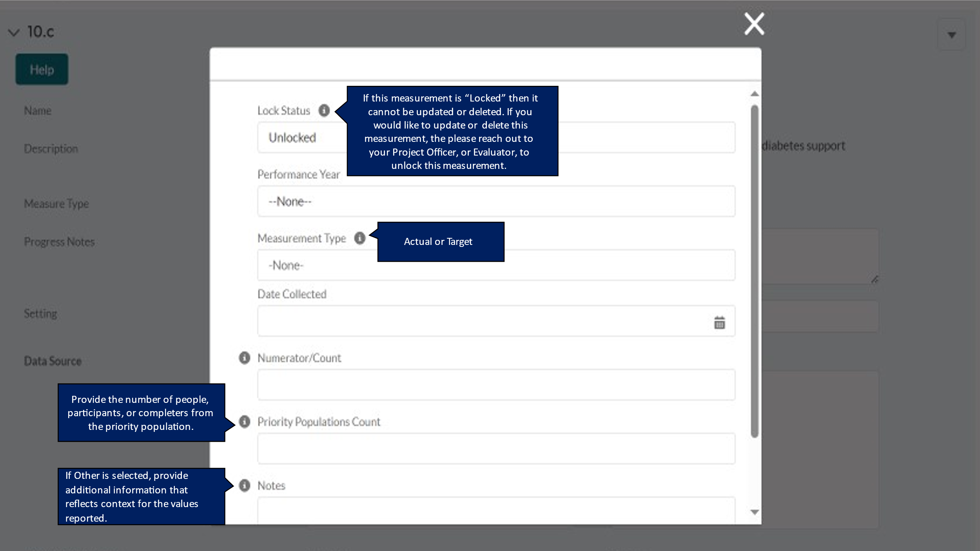Open the Date Collected calendar picker
Image resolution: width=980 pixels, height=551 pixels.
[719, 323]
